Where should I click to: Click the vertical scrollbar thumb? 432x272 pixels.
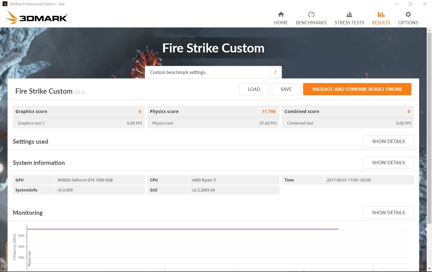(x=429, y=128)
